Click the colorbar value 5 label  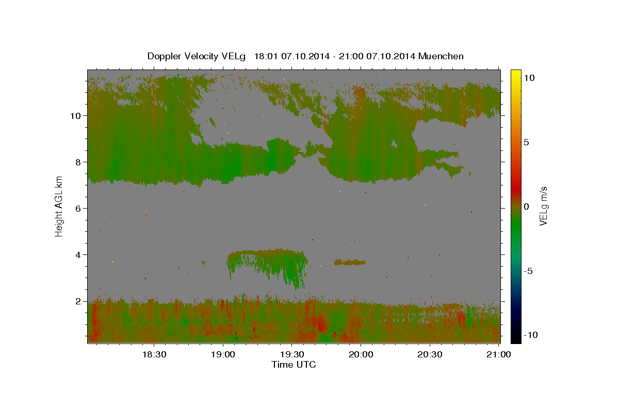click(527, 142)
